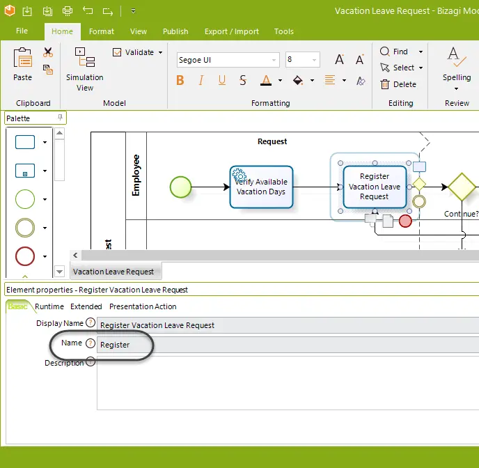Open the fill color bucket swatch
Viewport: 479px width, 468px height.
(x=298, y=80)
